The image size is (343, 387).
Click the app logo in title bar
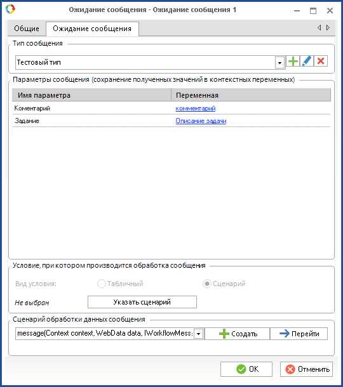10,9
